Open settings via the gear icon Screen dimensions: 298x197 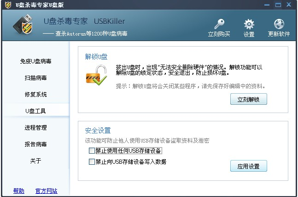point(249,24)
